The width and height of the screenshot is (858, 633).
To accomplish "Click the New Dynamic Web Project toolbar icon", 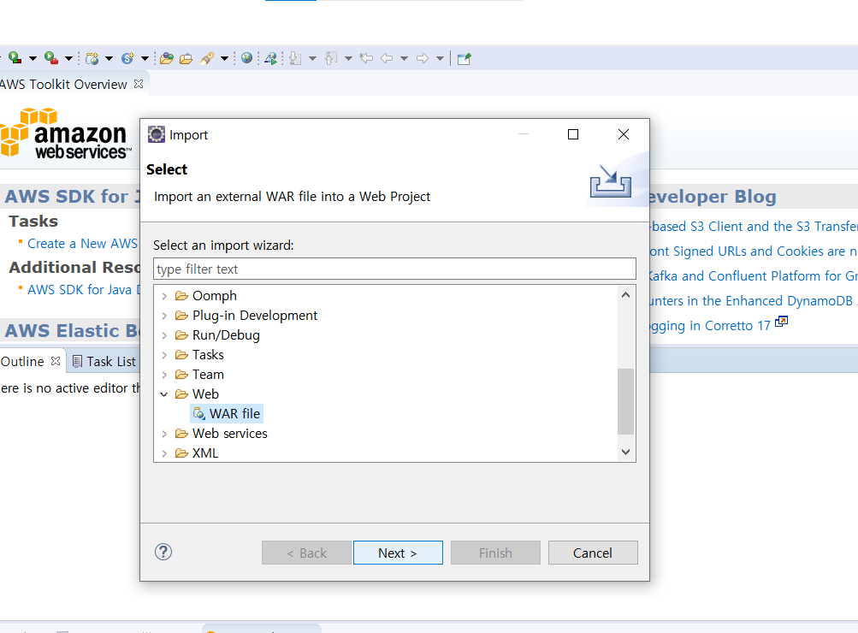I will 92,58.
